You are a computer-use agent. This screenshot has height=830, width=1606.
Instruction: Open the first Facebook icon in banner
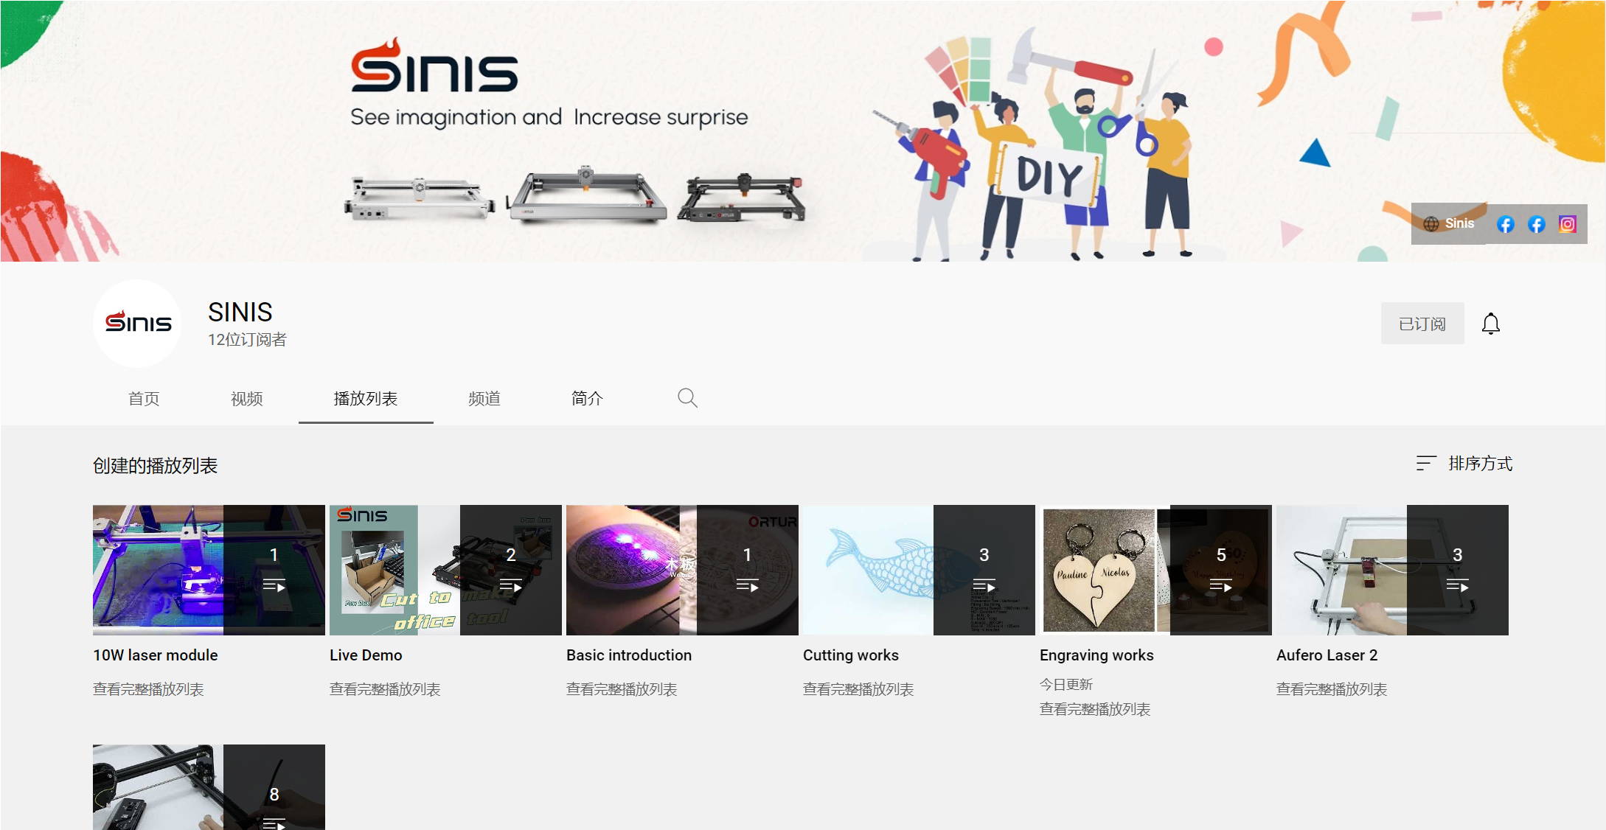[x=1505, y=224]
